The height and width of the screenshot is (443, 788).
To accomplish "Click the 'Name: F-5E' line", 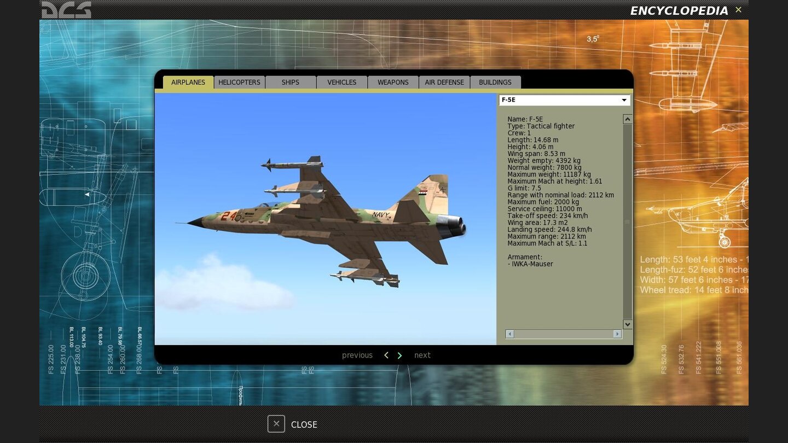I will coord(525,119).
